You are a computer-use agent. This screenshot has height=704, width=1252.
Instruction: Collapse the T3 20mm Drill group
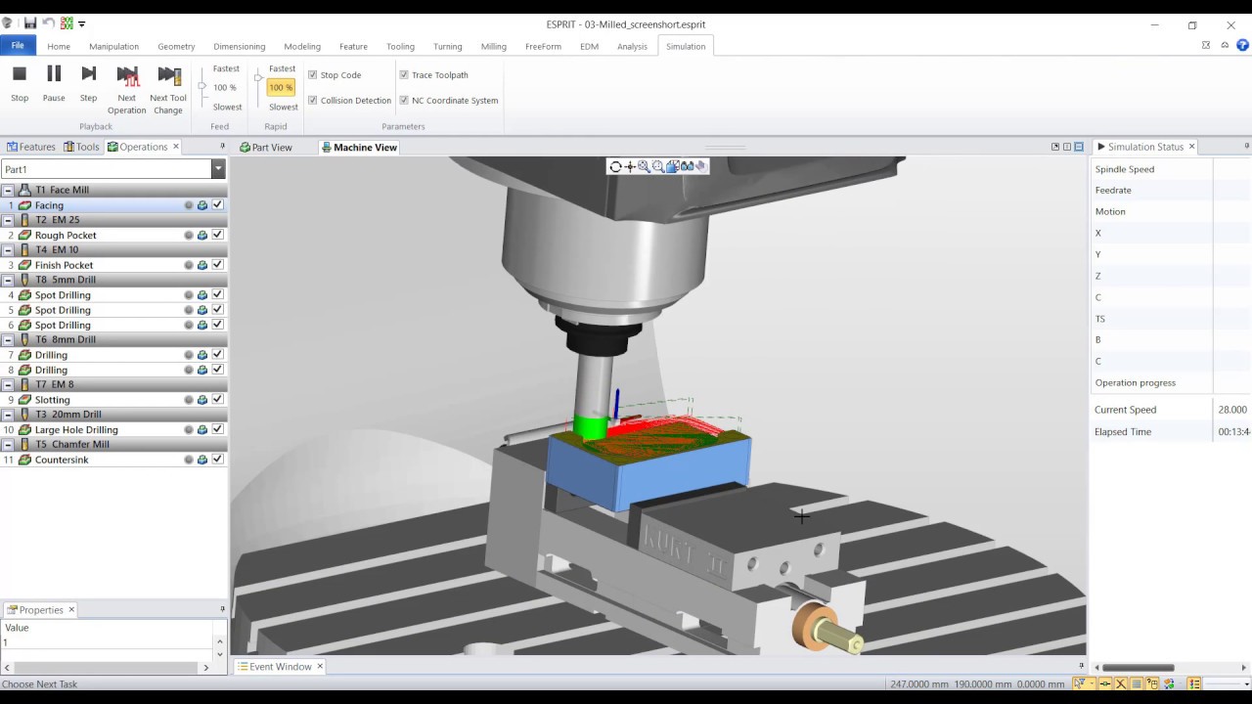click(8, 415)
